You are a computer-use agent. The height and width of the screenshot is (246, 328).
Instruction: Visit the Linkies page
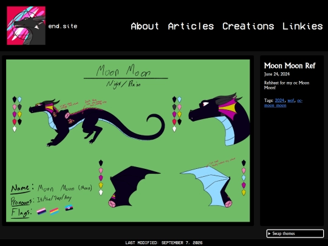(302, 26)
